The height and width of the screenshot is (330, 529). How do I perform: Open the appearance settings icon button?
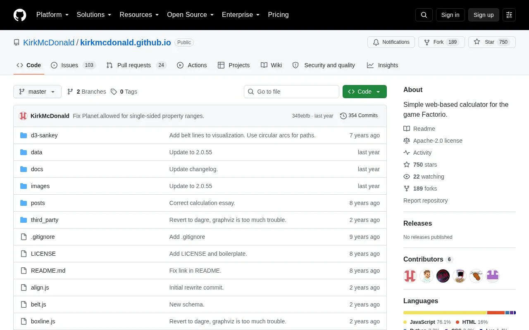click(509, 15)
